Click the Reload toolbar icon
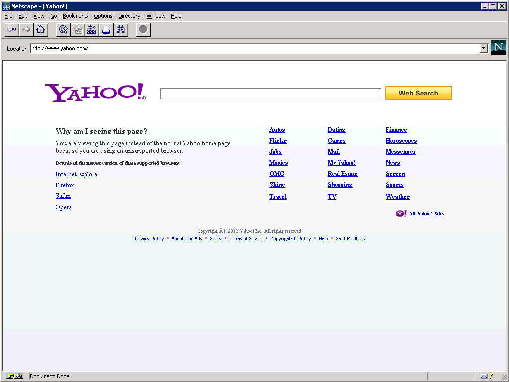The image size is (509, 382). pyautogui.click(x=63, y=30)
